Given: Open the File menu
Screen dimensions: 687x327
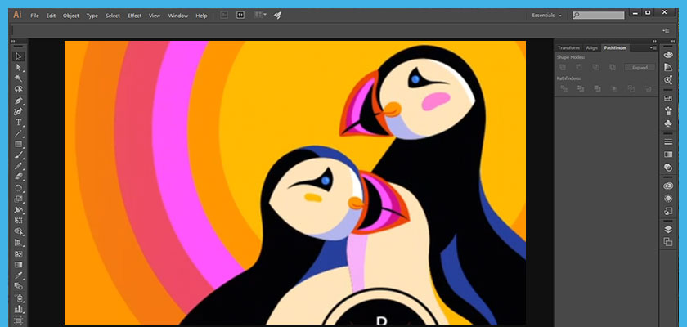Looking at the screenshot, I should 34,16.
